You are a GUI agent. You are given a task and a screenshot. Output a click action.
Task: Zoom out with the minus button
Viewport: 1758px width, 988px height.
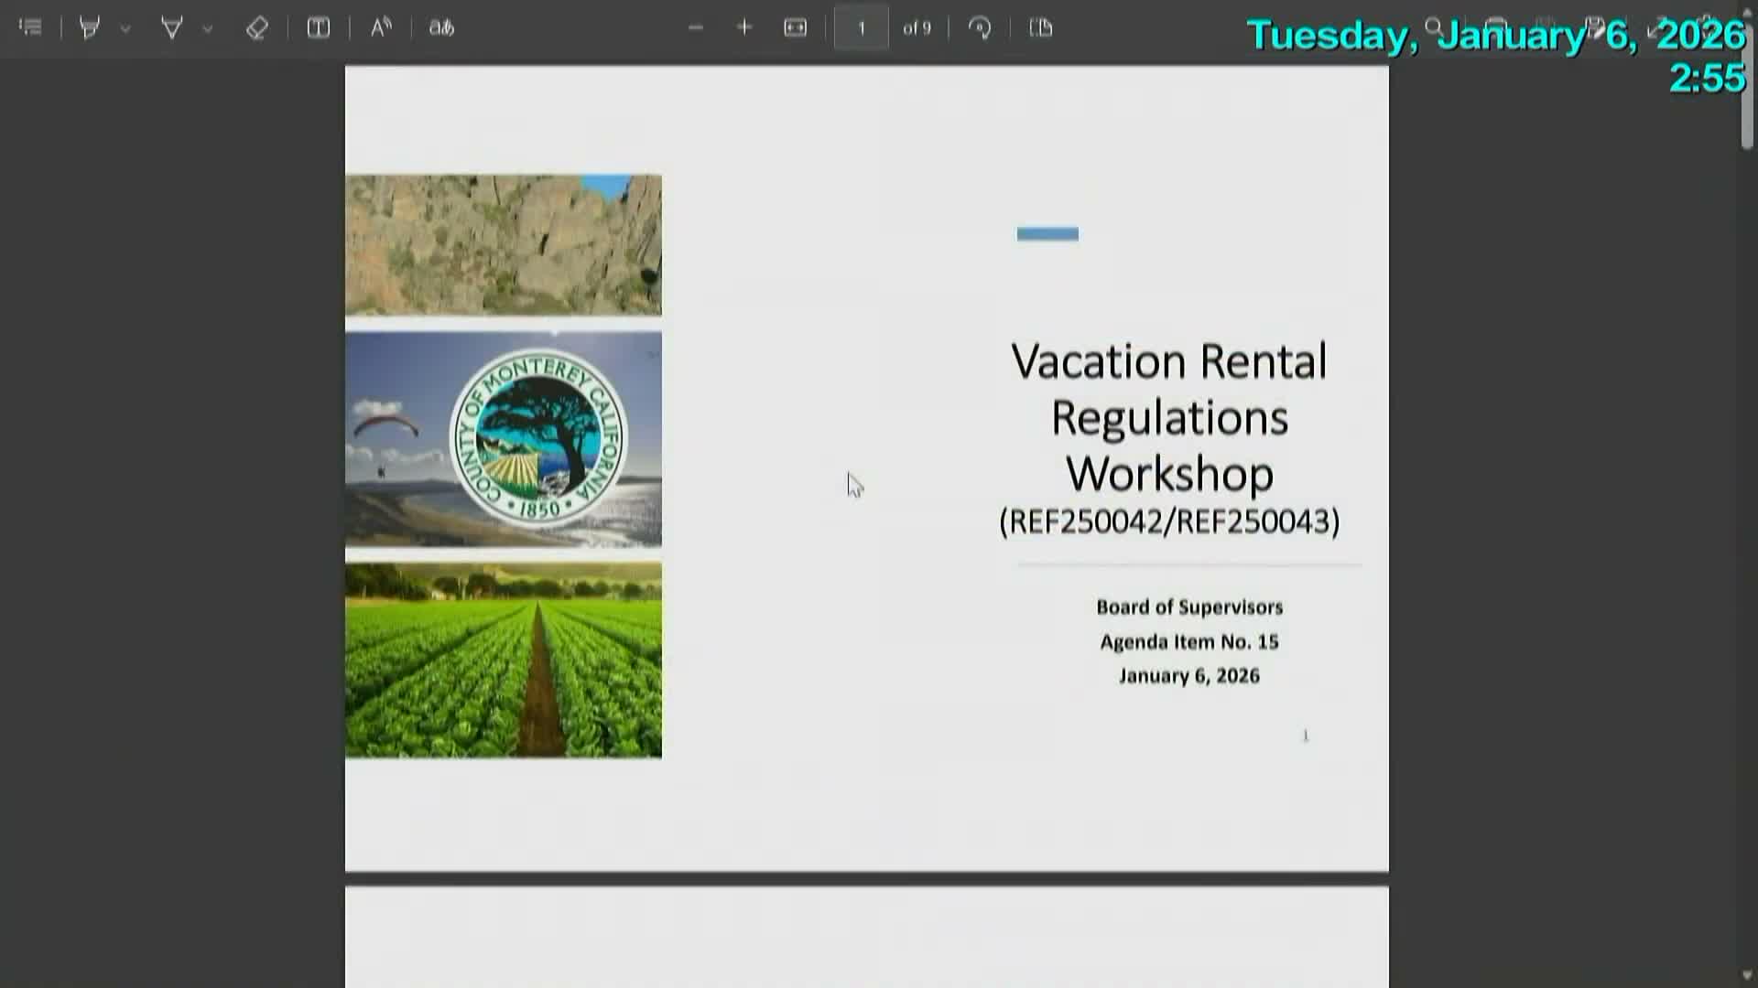pos(696,27)
